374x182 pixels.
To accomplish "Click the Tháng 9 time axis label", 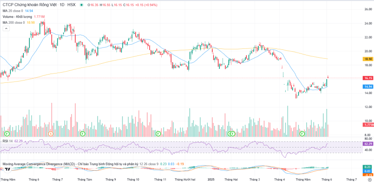I will tap(111, 180).
